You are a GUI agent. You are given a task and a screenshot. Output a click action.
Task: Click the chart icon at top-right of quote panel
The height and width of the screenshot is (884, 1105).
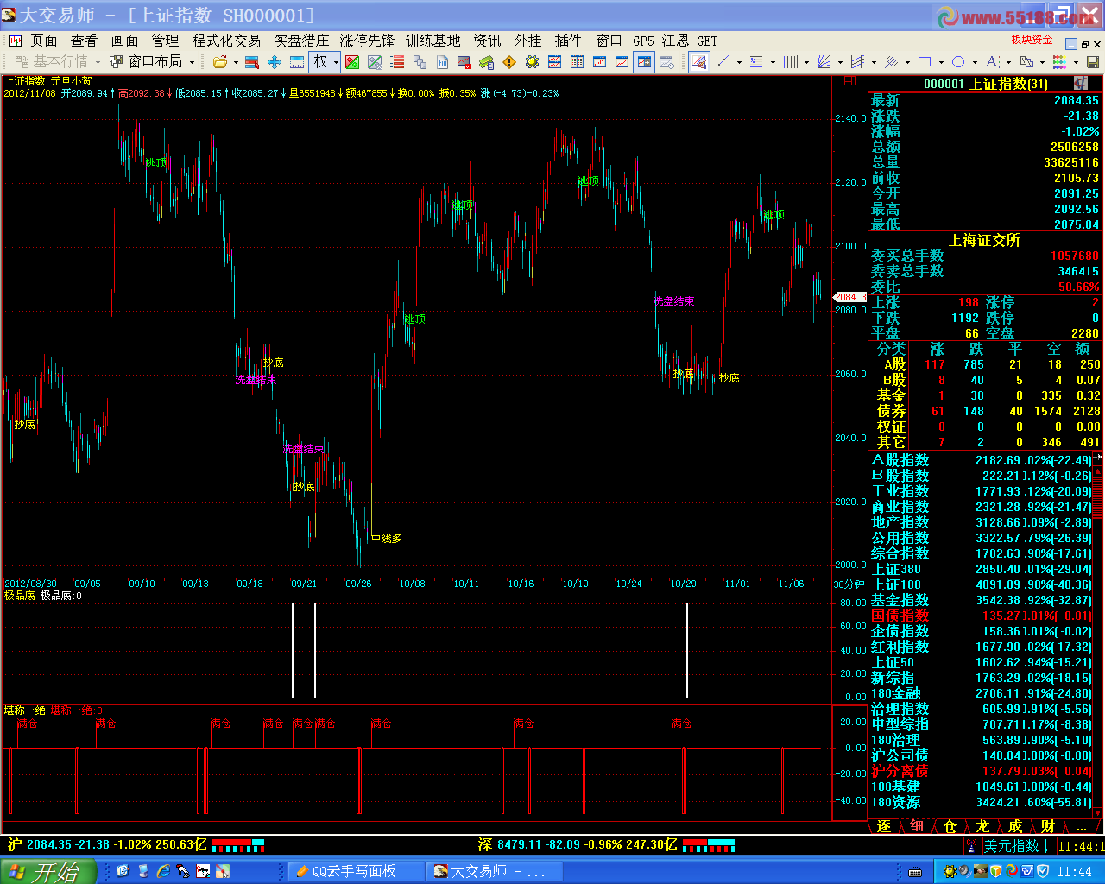click(1081, 83)
